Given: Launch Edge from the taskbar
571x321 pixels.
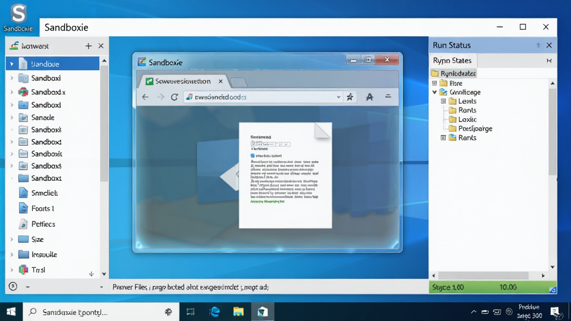Looking at the screenshot, I should [x=215, y=312].
